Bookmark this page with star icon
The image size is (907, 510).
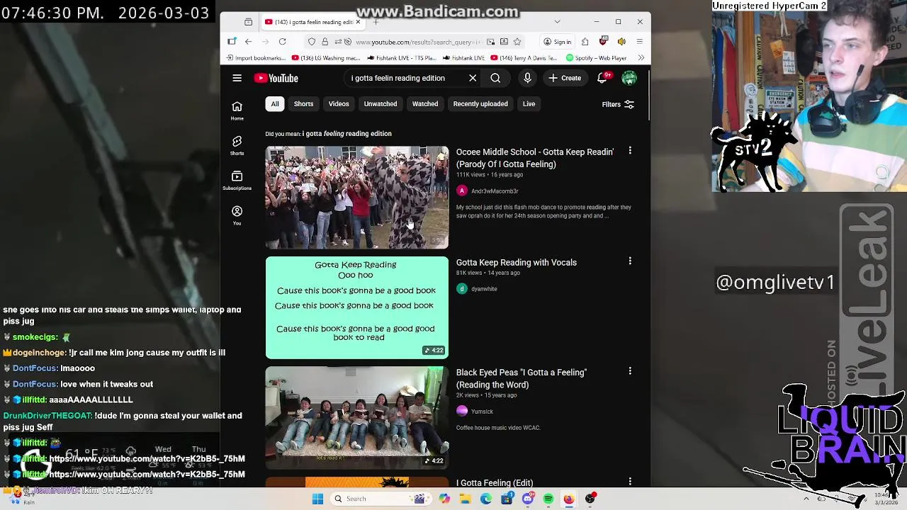coord(517,42)
